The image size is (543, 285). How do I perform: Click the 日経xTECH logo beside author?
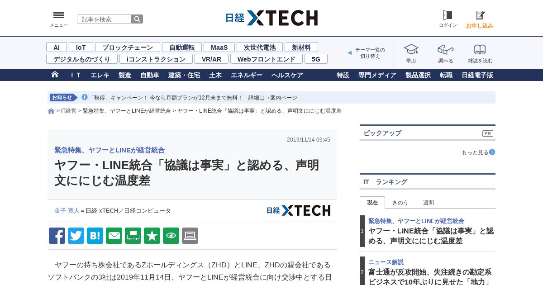[298, 210]
